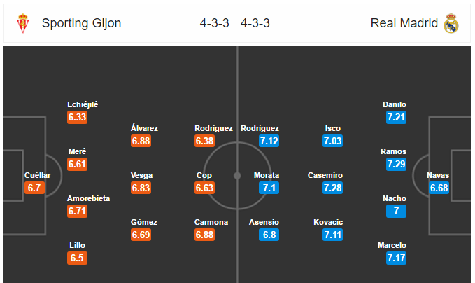Viewport: 475px width, 283px height.
Task: Open the Sporting Gijon team name link
Action: point(81,23)
